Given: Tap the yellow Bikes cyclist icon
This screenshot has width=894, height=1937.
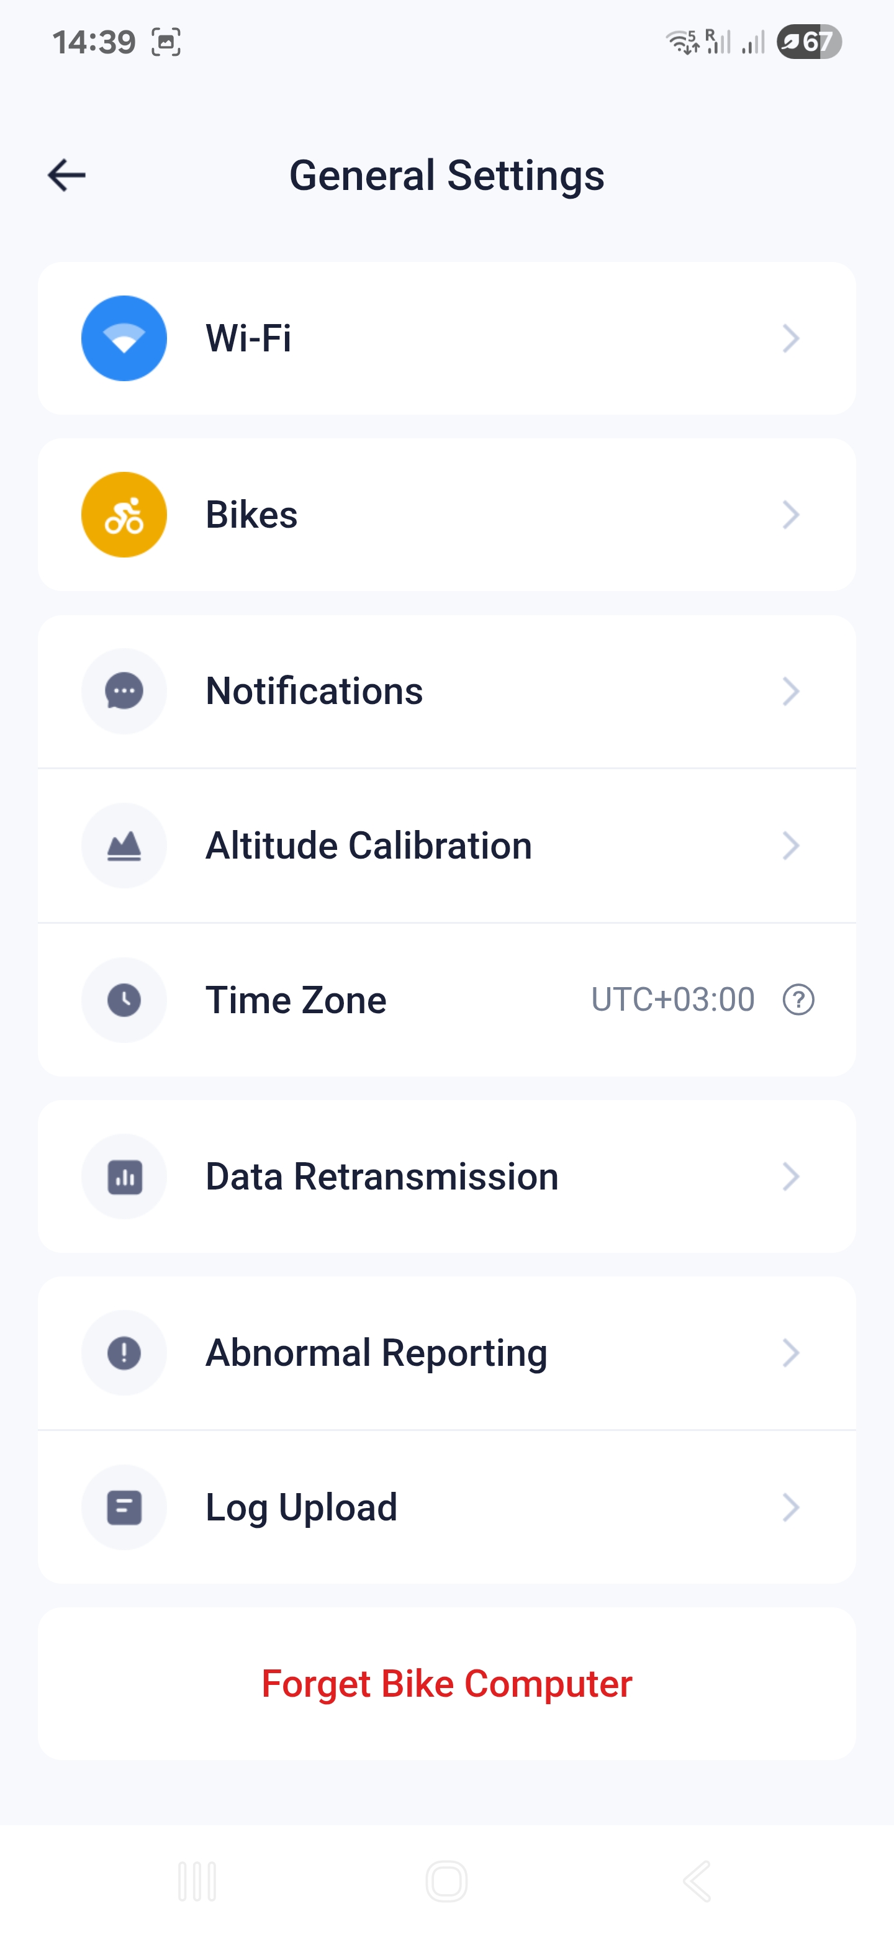Looking at the screenshot, I should pos(124,514).
